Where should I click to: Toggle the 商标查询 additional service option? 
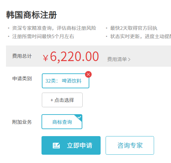coord(62,122)
